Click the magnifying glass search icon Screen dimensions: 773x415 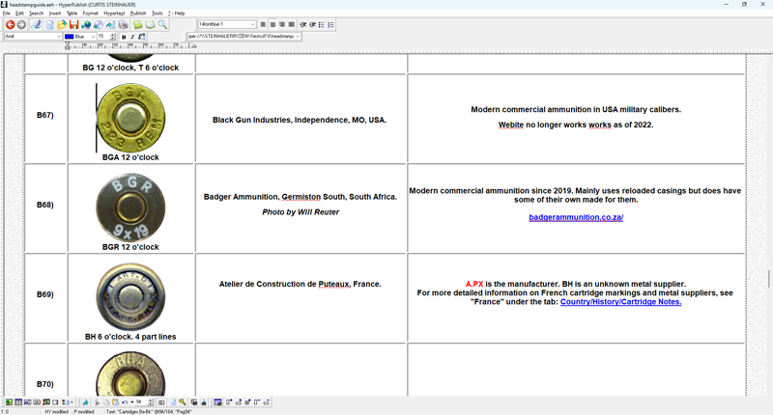coord(162,24)
